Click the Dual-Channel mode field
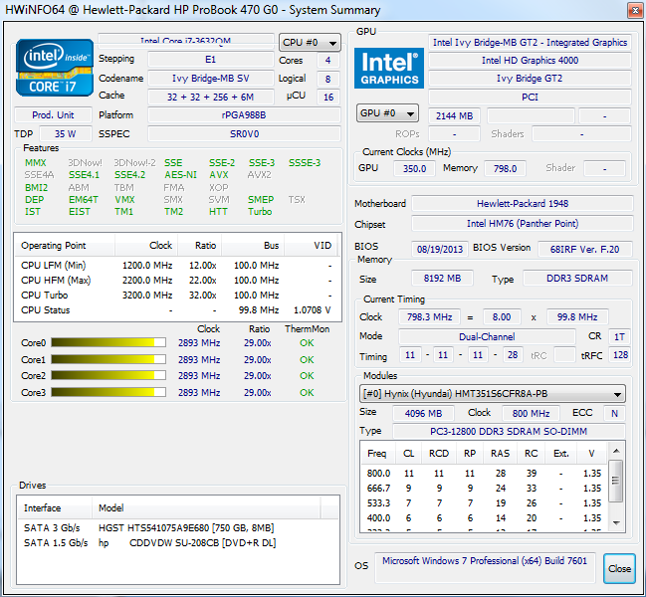Screen dimensions: 646x597 (x=487, y=336)
